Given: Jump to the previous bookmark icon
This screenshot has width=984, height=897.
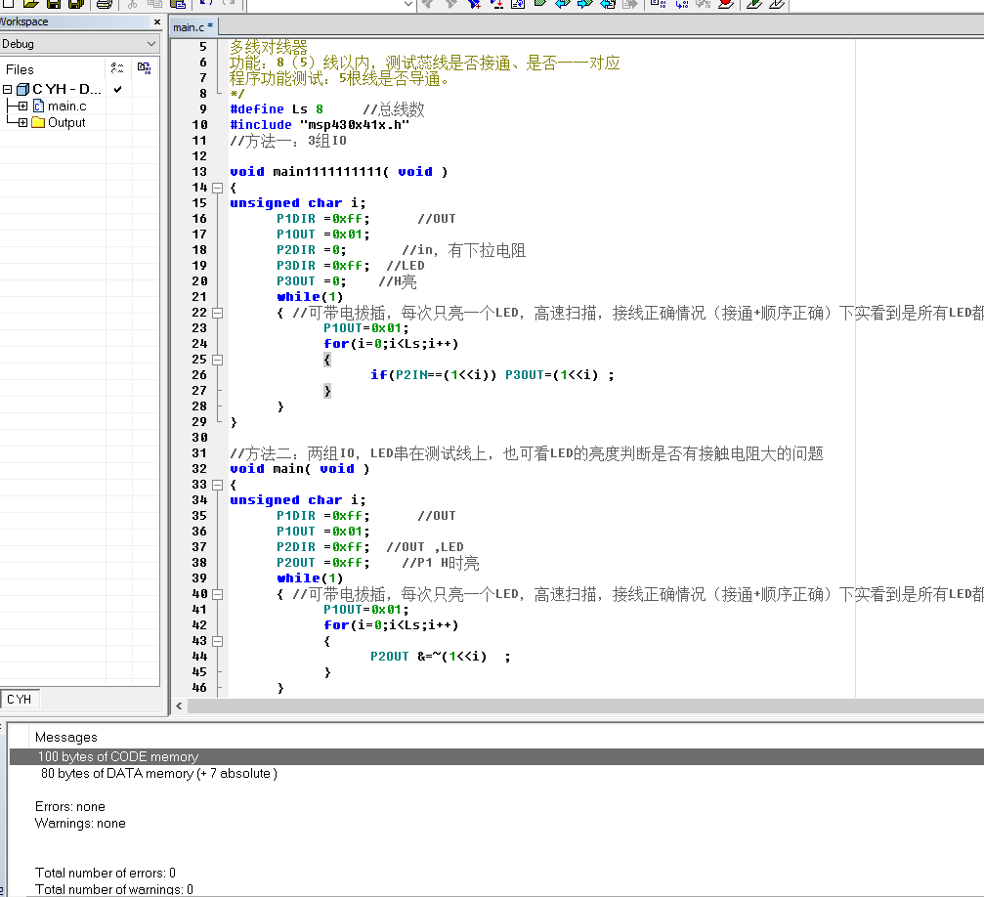Looking at the screenshot, I should (562, 4).
